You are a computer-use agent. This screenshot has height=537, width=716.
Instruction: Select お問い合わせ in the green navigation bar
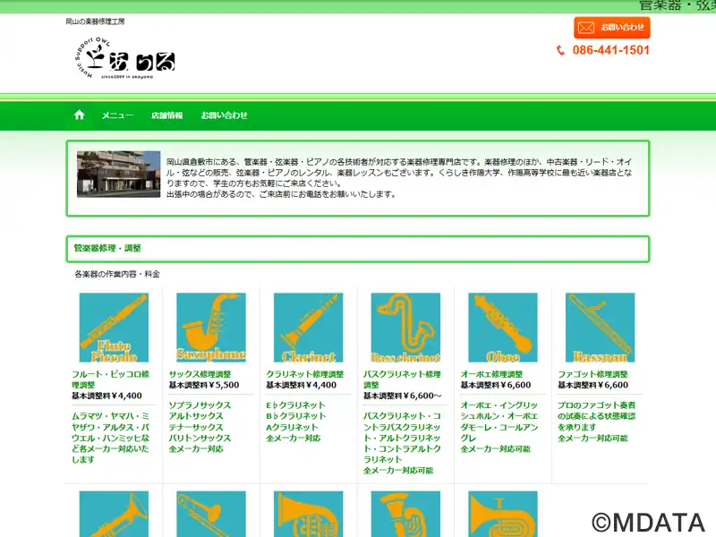pyautogui.click(x=224, y=115)
